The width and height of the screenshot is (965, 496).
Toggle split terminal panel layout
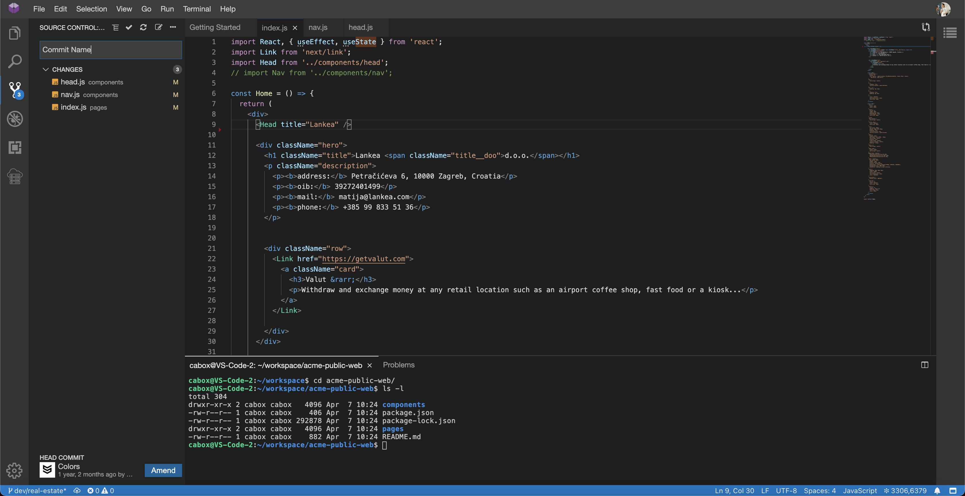click(925, 365)
